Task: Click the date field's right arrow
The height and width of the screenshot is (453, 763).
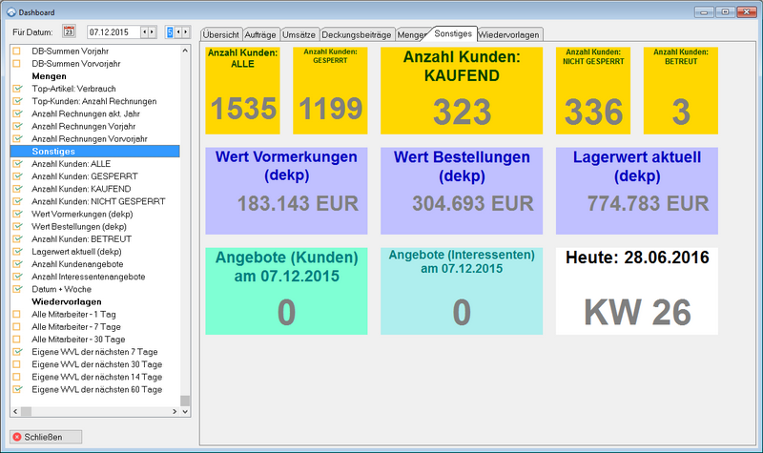Action: (x=152, y=32)
